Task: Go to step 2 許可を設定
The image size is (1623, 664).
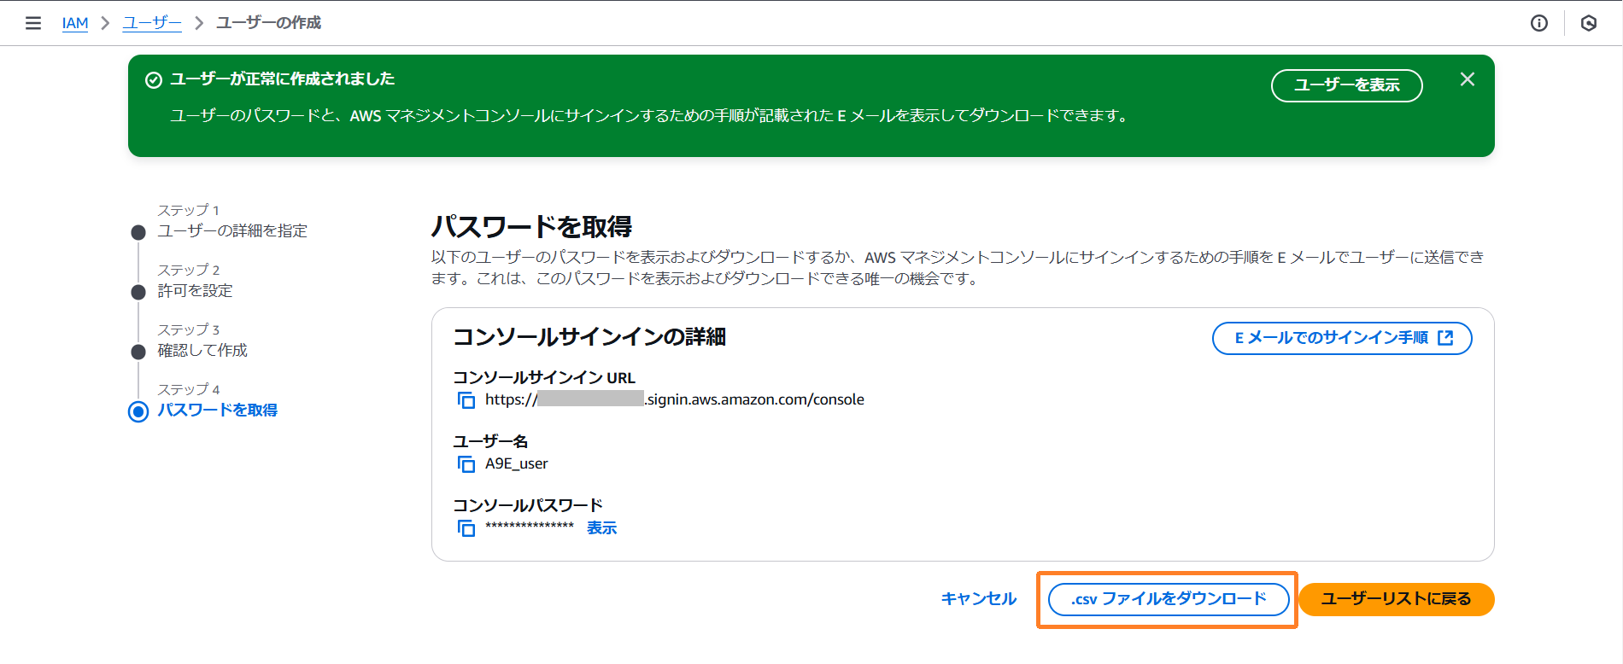Action: pos(195,291)
